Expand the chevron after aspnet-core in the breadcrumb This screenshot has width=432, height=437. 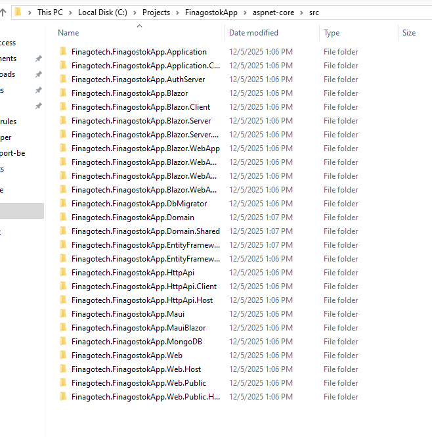(301, 12)
